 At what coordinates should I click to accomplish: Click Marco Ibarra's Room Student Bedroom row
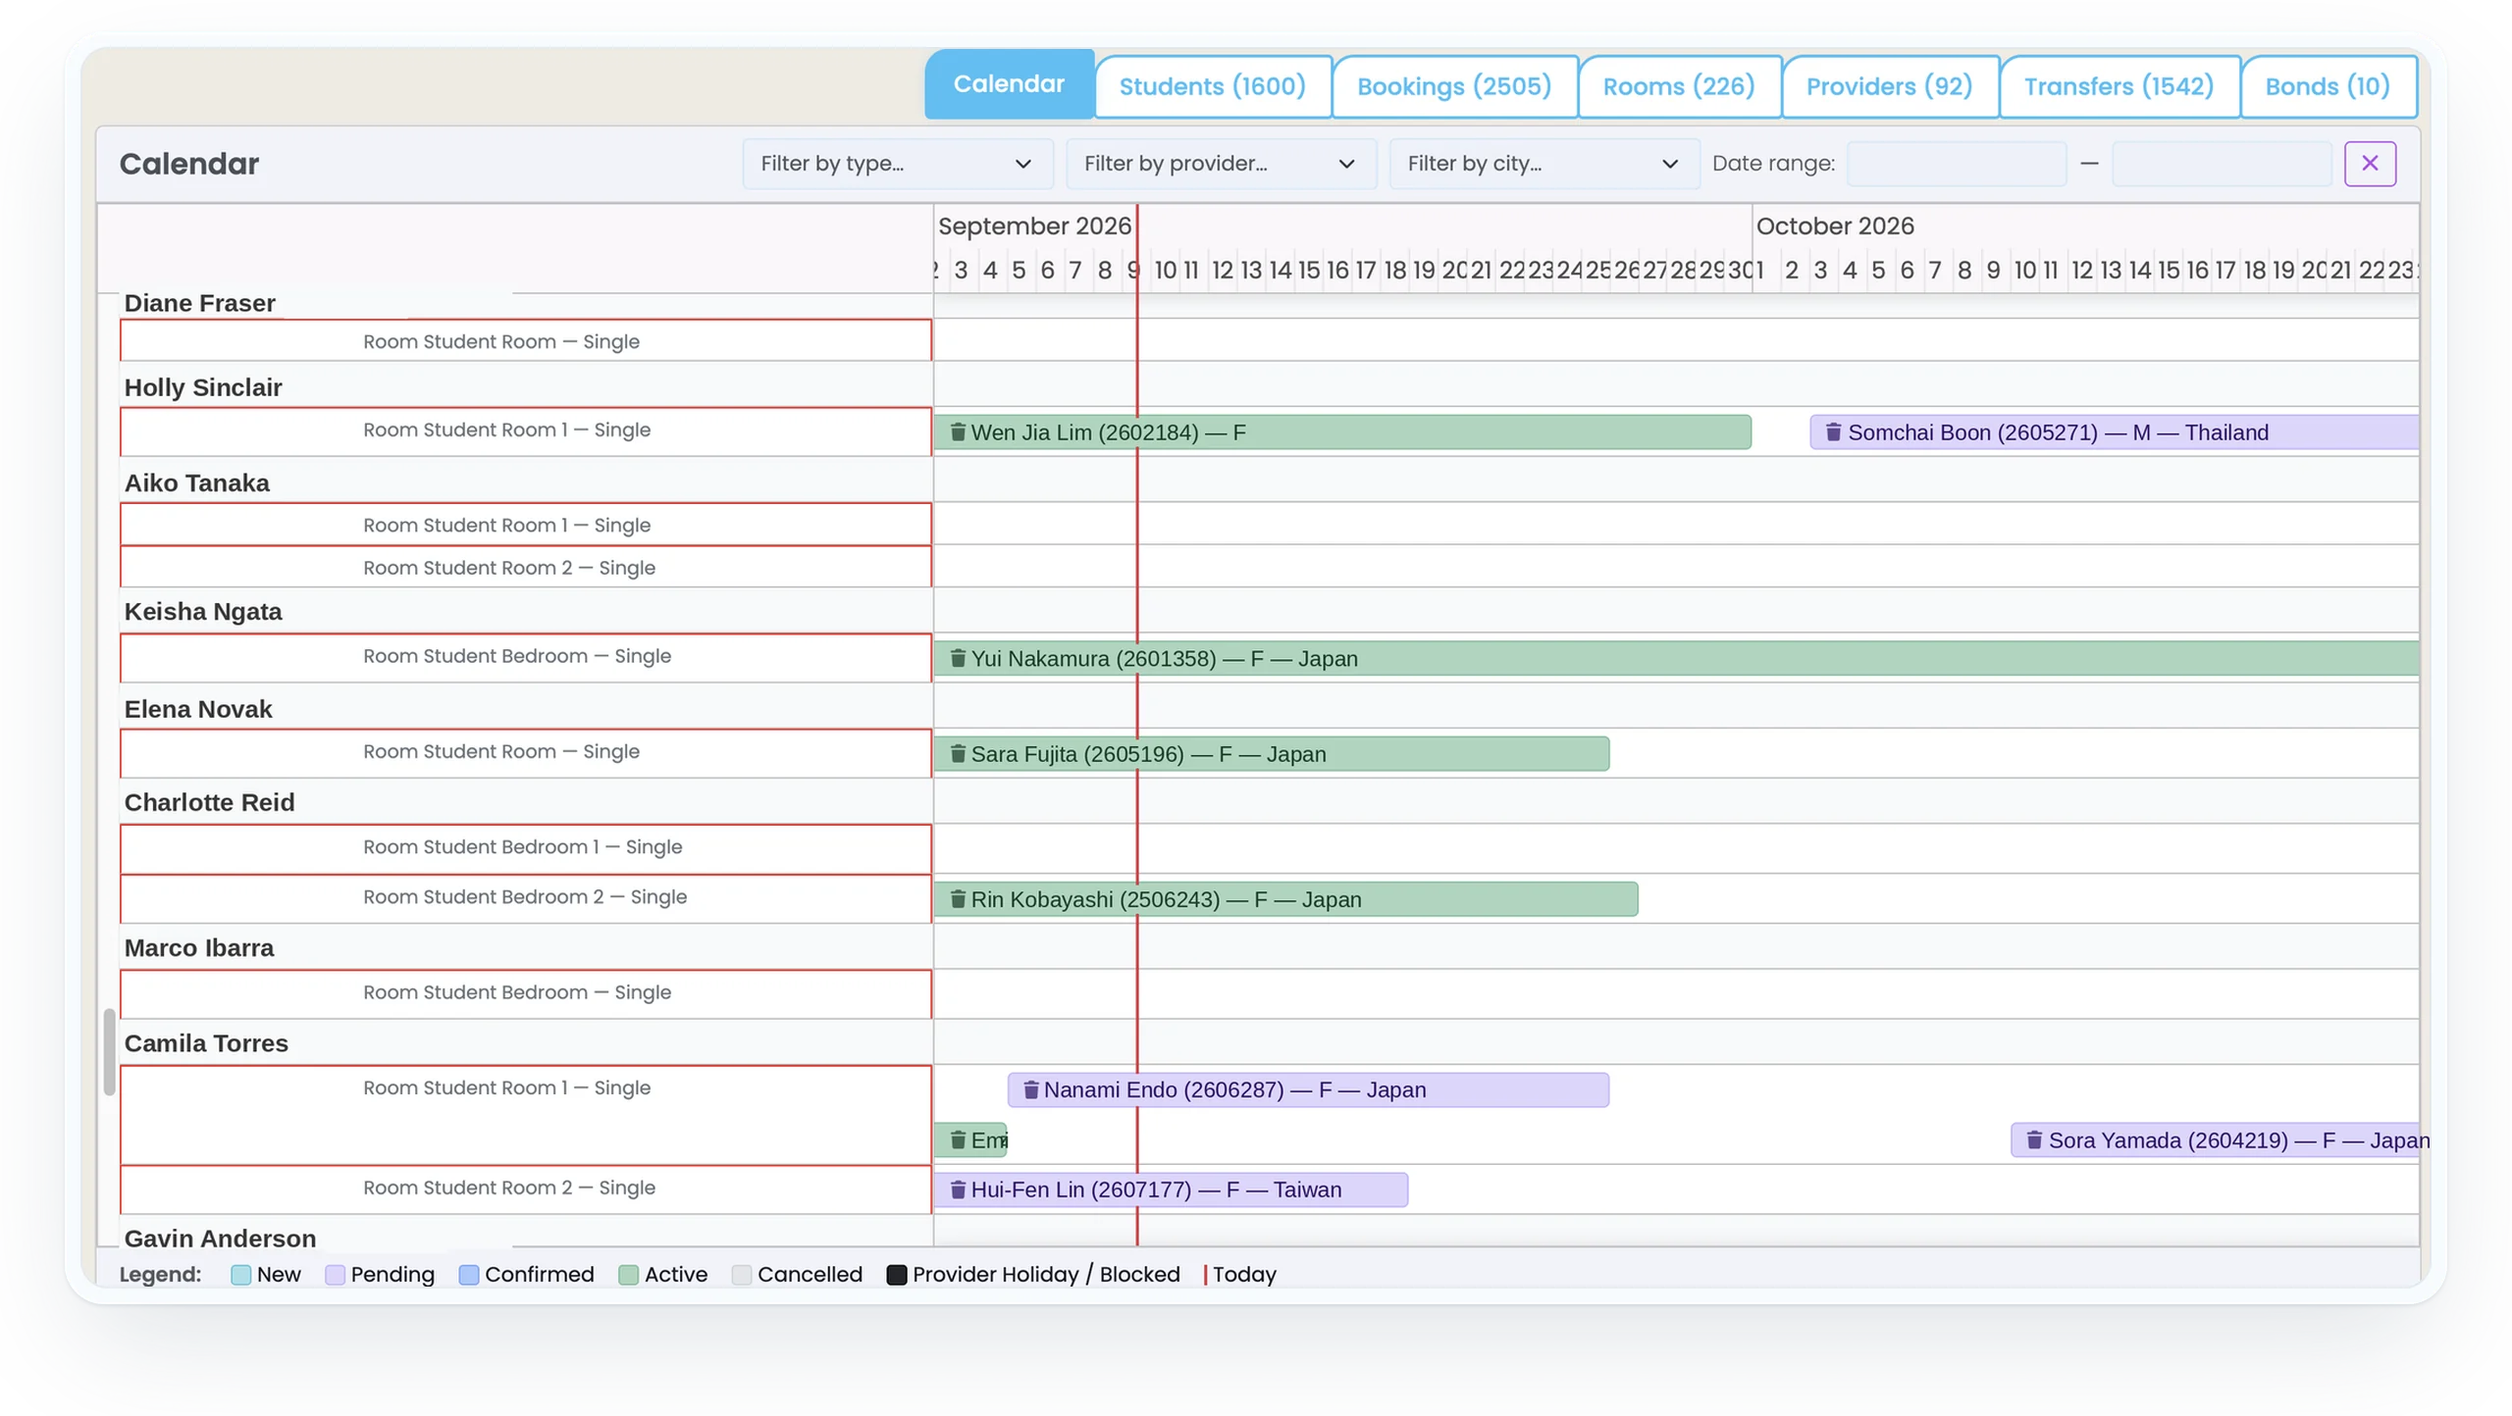pos(525,992)
